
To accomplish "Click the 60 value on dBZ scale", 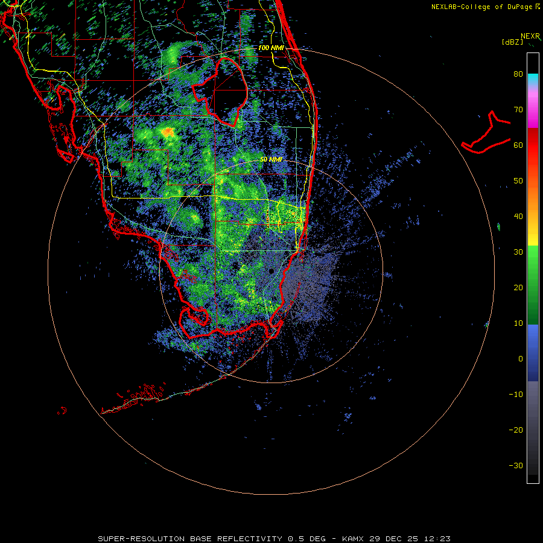I will click(x=518, y=145).
